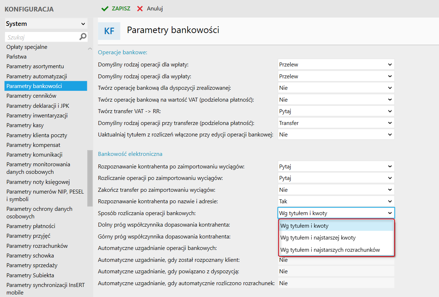
Task: Open the System section dropdown
Action: click(x=46, y=24)
